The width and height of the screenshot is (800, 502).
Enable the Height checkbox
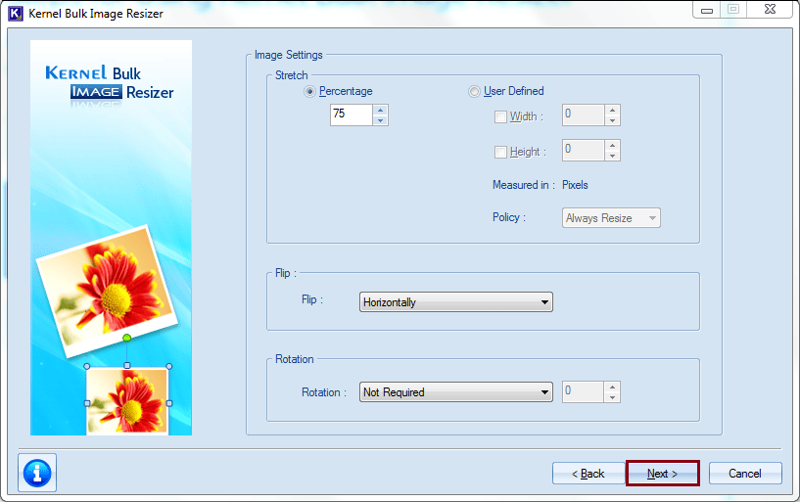[500, 152]
